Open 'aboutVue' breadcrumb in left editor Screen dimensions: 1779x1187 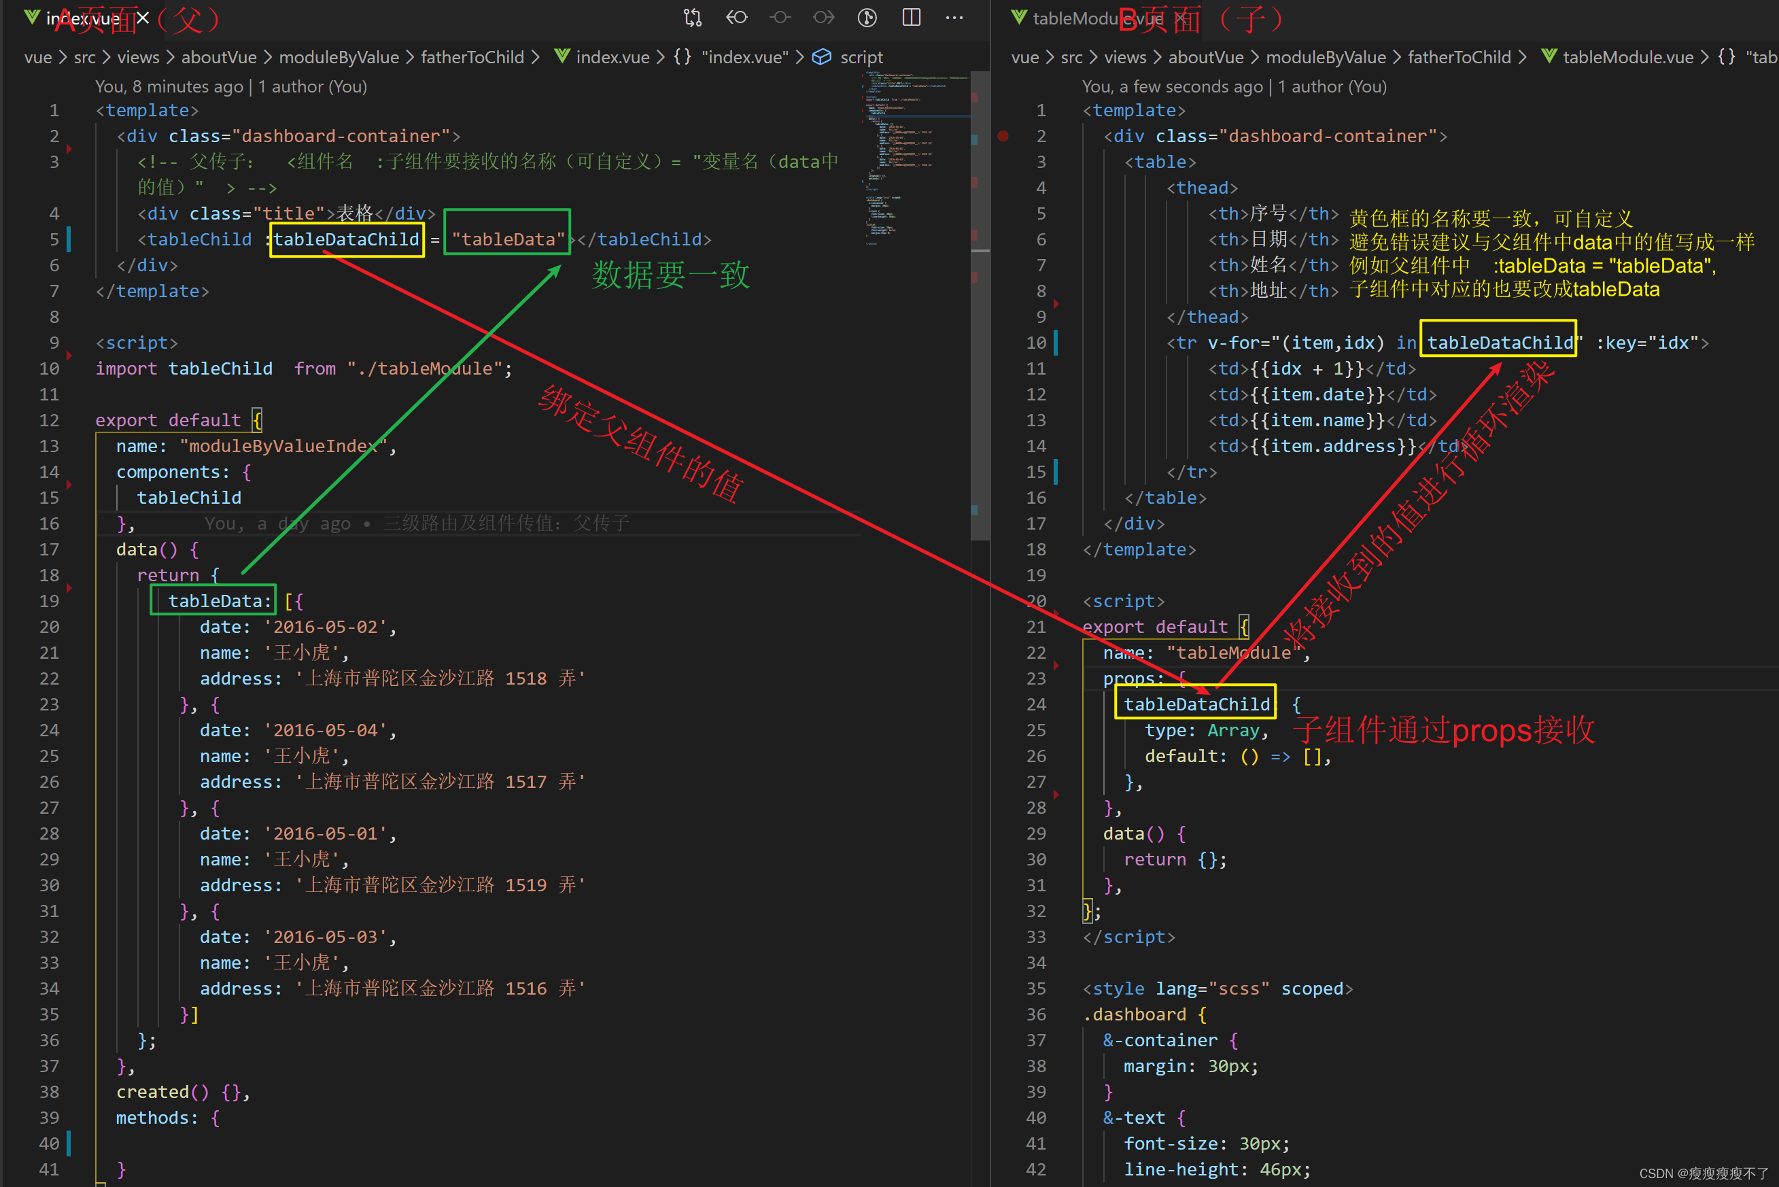[x=219, y=58]
